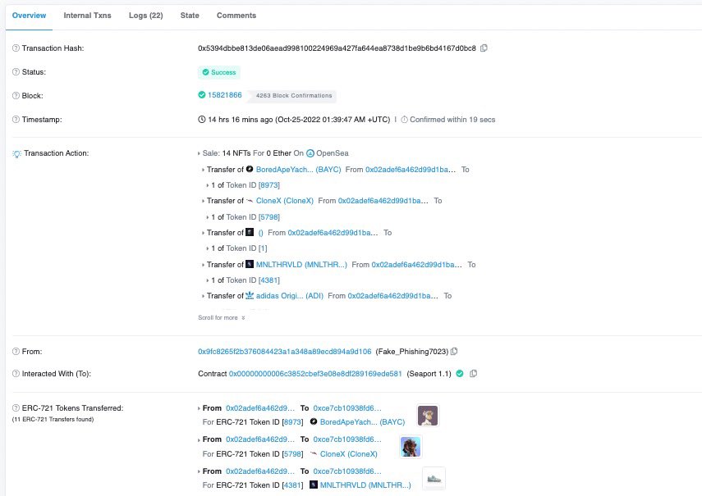Click the help icon beside ERC-721 Tokens Transferred
Image resolution: width=702 pixels, height=496 pixels.
(16, 408)
